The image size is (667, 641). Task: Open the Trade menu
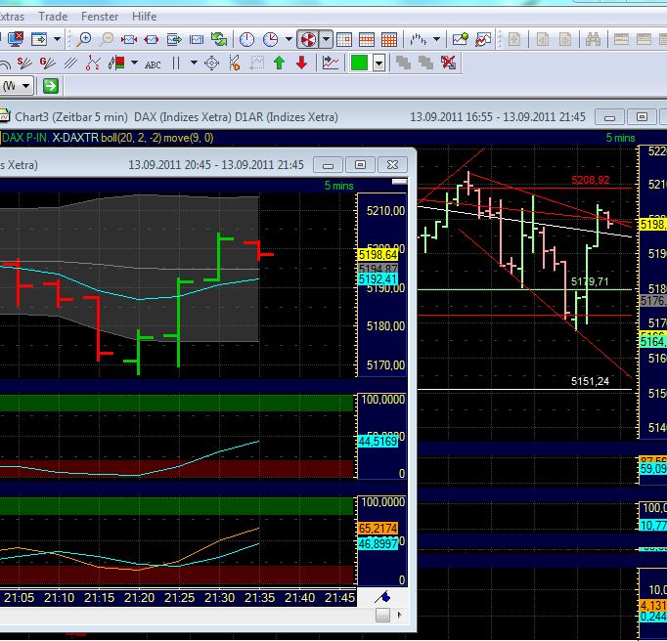(x=53, y=17)
